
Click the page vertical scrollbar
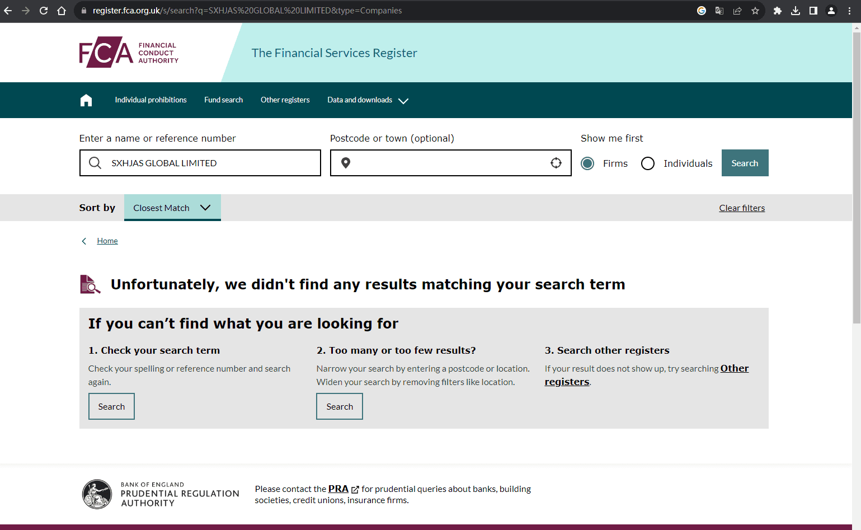[x=857, y=178]
